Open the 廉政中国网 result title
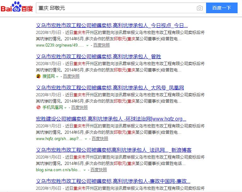 113,181
